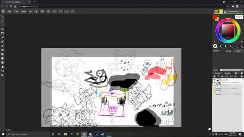Add a tool to slot 2
The height and width of the screenshot is (137, 244).
point(220,46)
